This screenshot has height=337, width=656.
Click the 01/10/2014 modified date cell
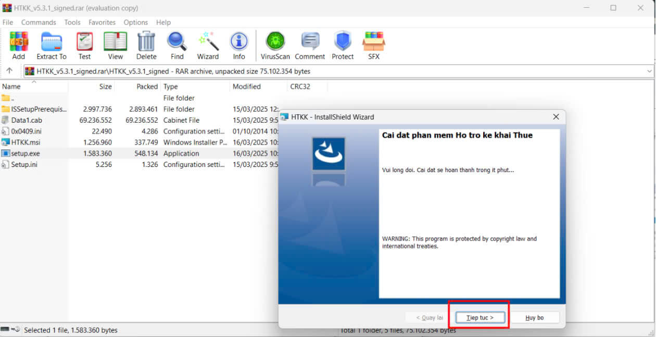(x=255, y=132)
